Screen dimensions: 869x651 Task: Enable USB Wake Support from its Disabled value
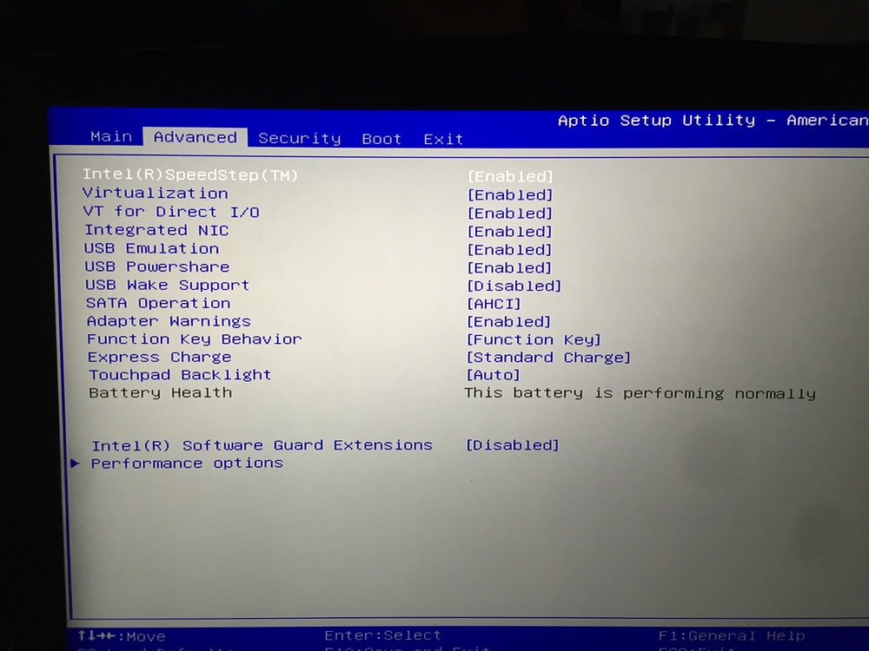514,286
